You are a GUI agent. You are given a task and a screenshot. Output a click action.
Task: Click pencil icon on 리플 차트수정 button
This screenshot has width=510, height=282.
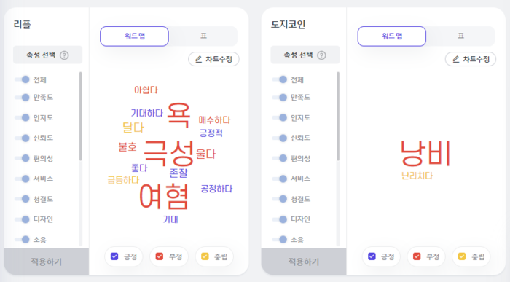tap(198, 59)
